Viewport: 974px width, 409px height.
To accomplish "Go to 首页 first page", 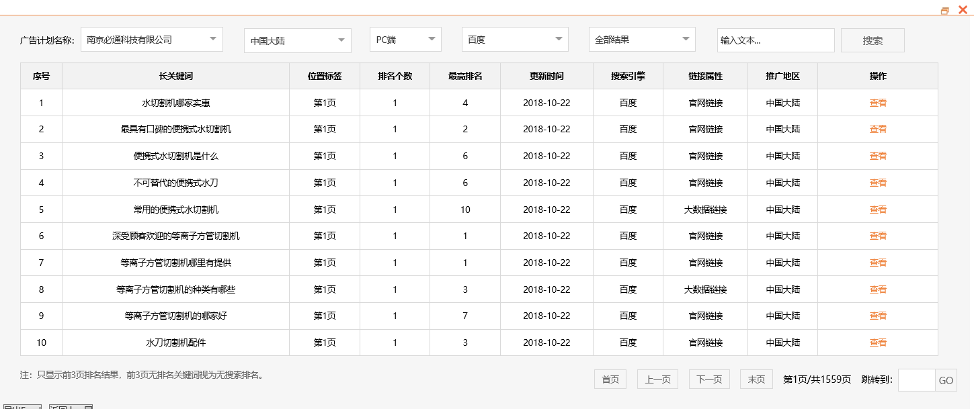I will 609,379.
